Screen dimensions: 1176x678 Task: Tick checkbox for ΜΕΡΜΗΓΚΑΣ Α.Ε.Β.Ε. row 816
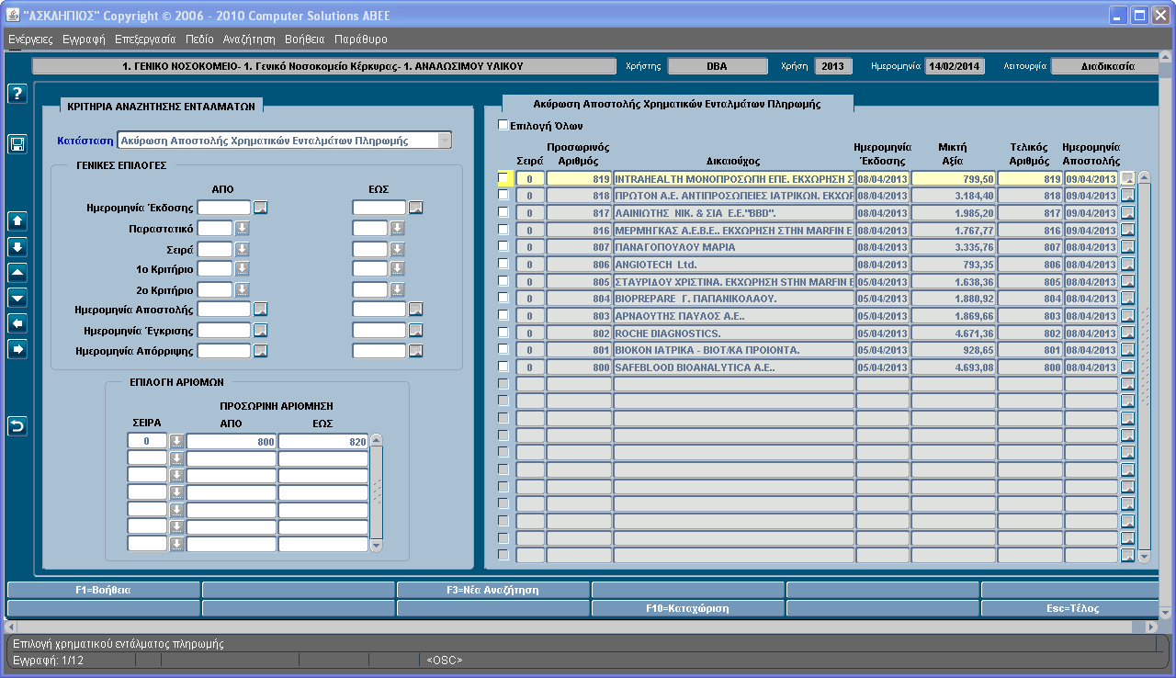503,229
